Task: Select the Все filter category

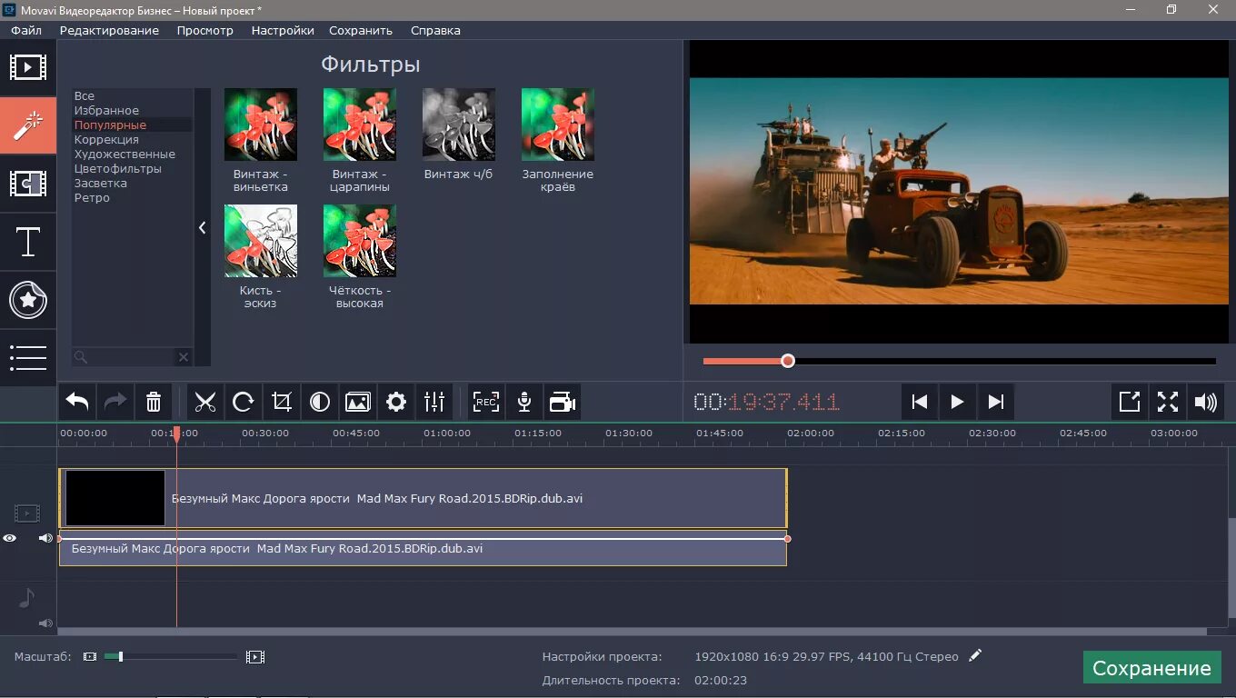Action: [85, 95]
